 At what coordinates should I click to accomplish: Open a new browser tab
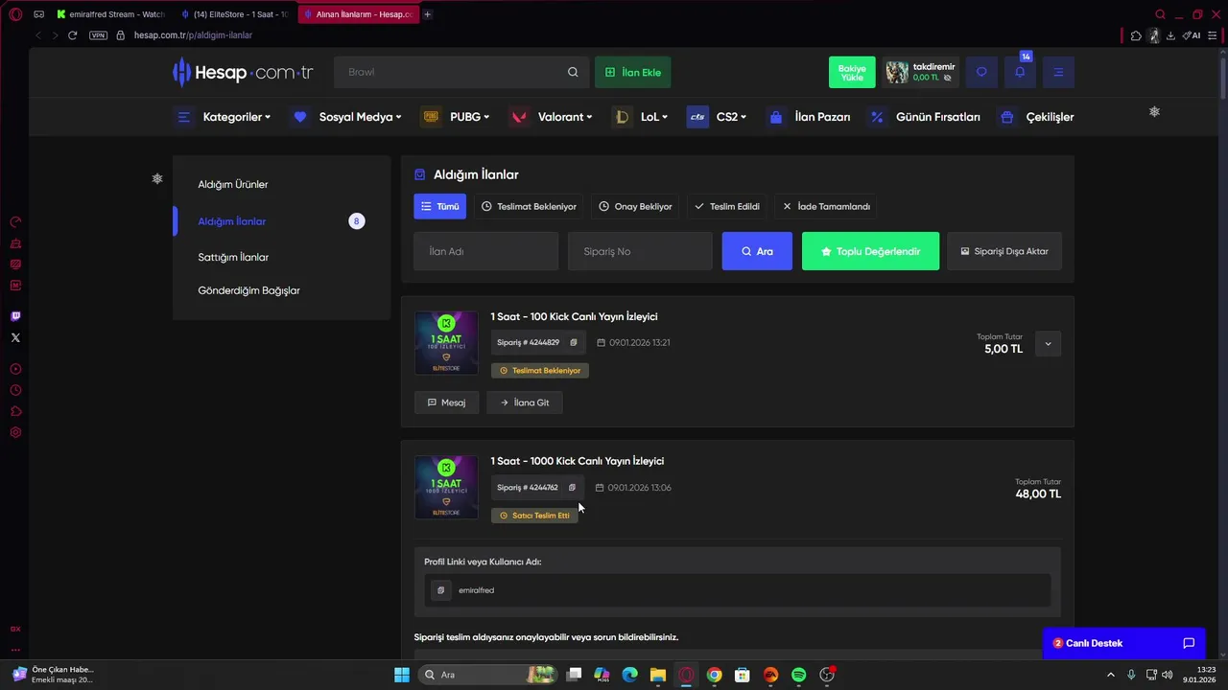[x=427, y=14]
